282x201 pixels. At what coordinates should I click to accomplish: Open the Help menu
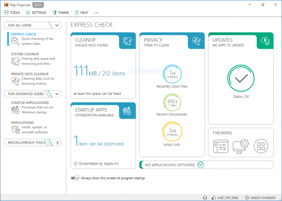(81, 12)
